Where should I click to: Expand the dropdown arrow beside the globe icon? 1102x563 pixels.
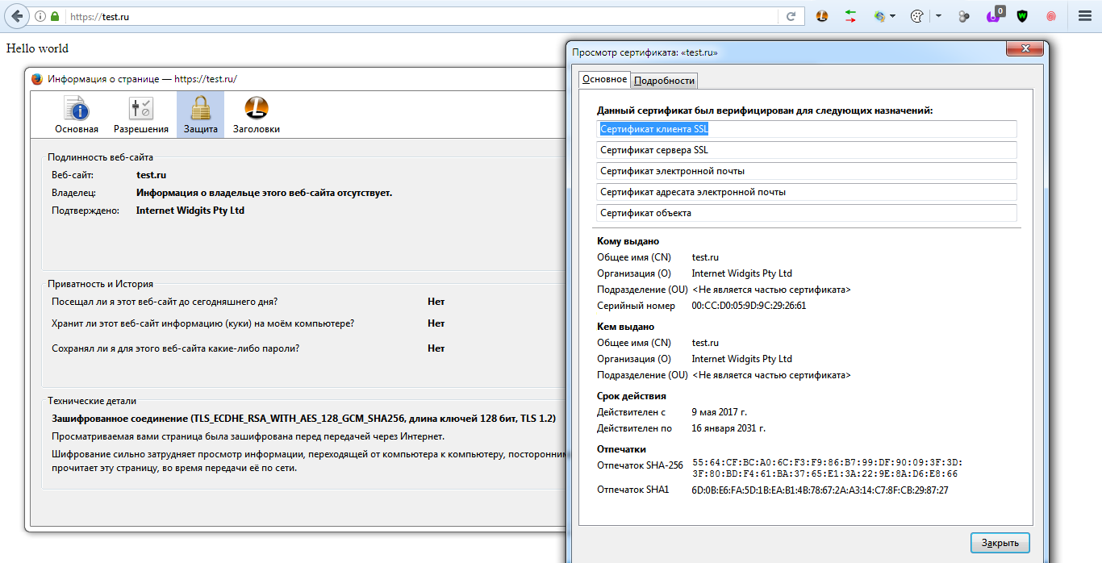coord(893,16)
